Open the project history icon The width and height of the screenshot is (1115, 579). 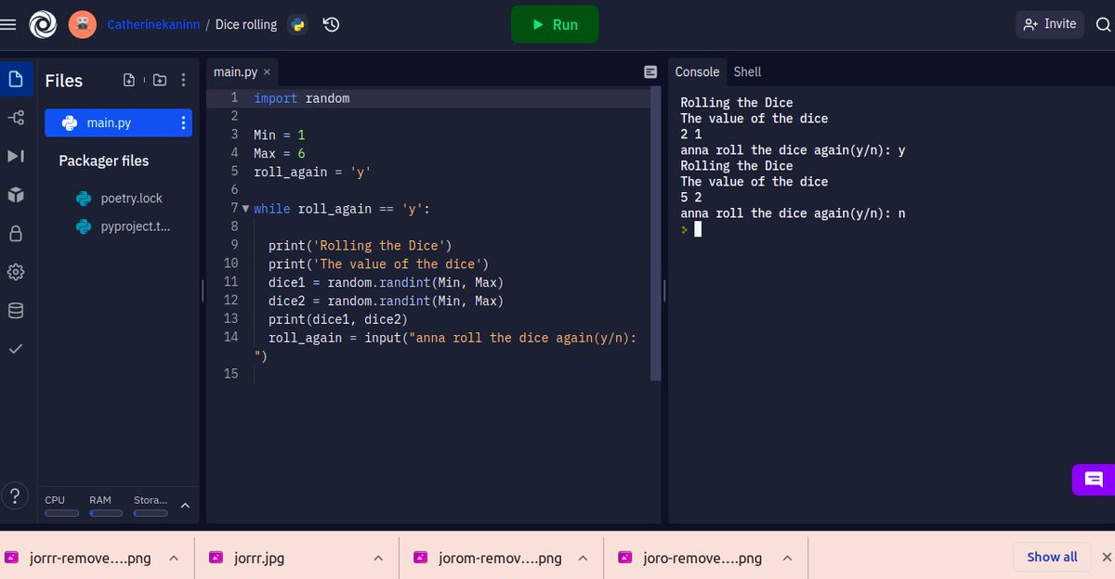(x=330, y=25)
